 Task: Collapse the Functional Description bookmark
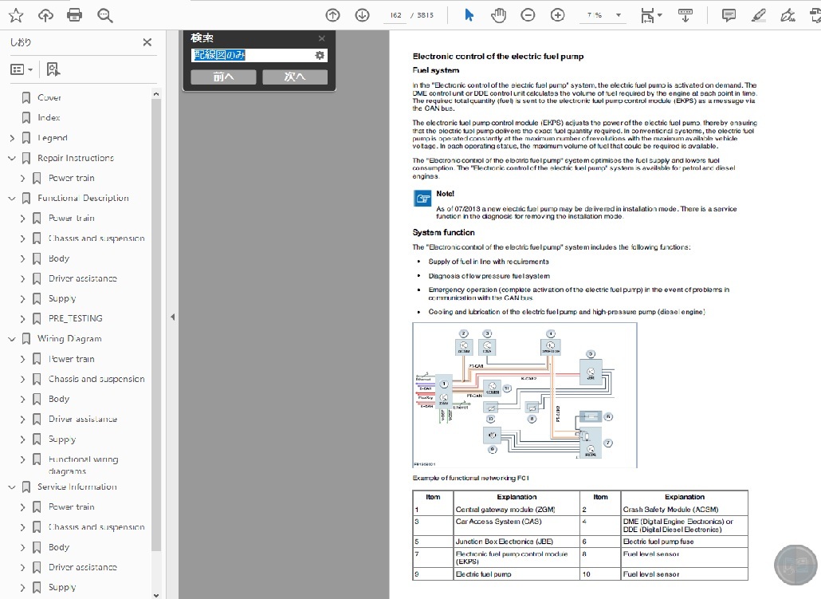coord(12,198)
